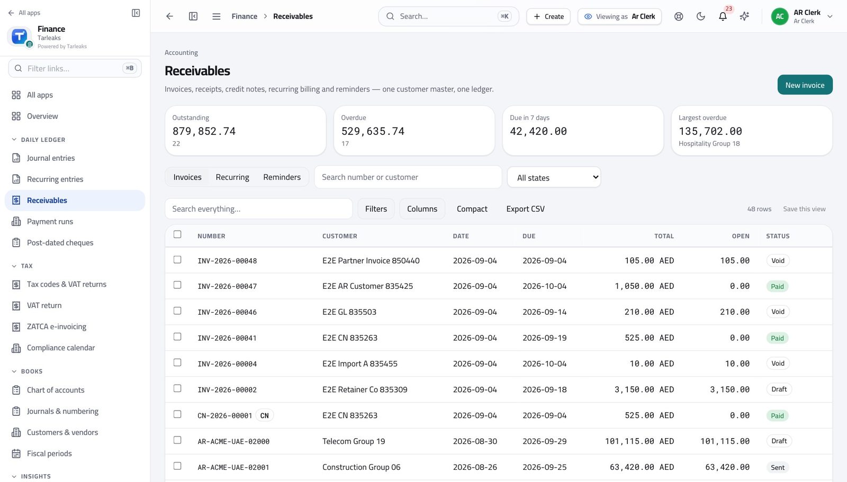Toggle the side panel layout icon in the top bar
Viewport: 847px width, 482px height.
tap(193, 16)
